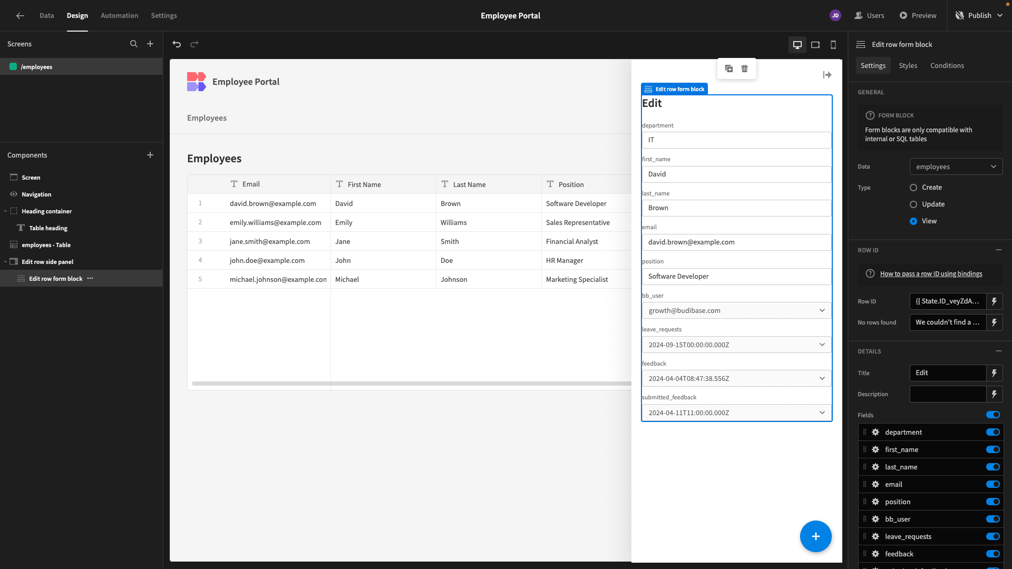Toggle the first_name field switch
Screen dimensions: 1012x569
[x=993, y=449]
